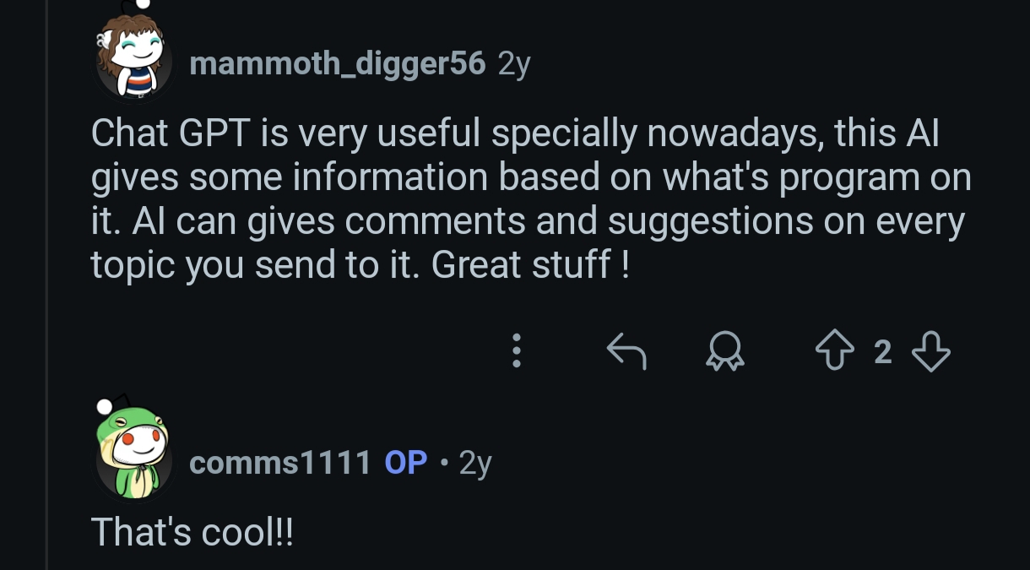
Task: Tap the vote count showing 2
Action: point(883,351)
